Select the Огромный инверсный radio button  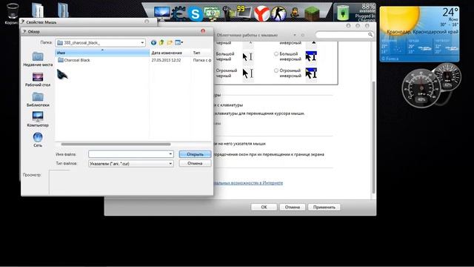tap(276, 71)
